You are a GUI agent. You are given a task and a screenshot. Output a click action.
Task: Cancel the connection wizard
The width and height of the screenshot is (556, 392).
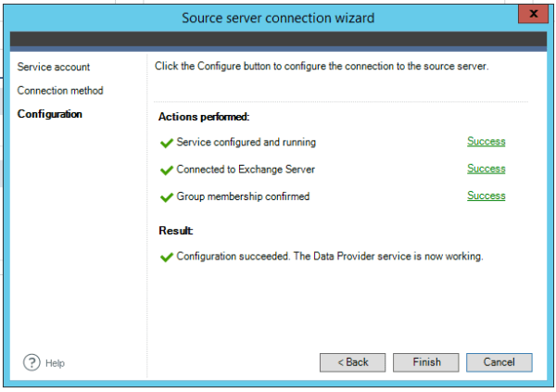499,362
